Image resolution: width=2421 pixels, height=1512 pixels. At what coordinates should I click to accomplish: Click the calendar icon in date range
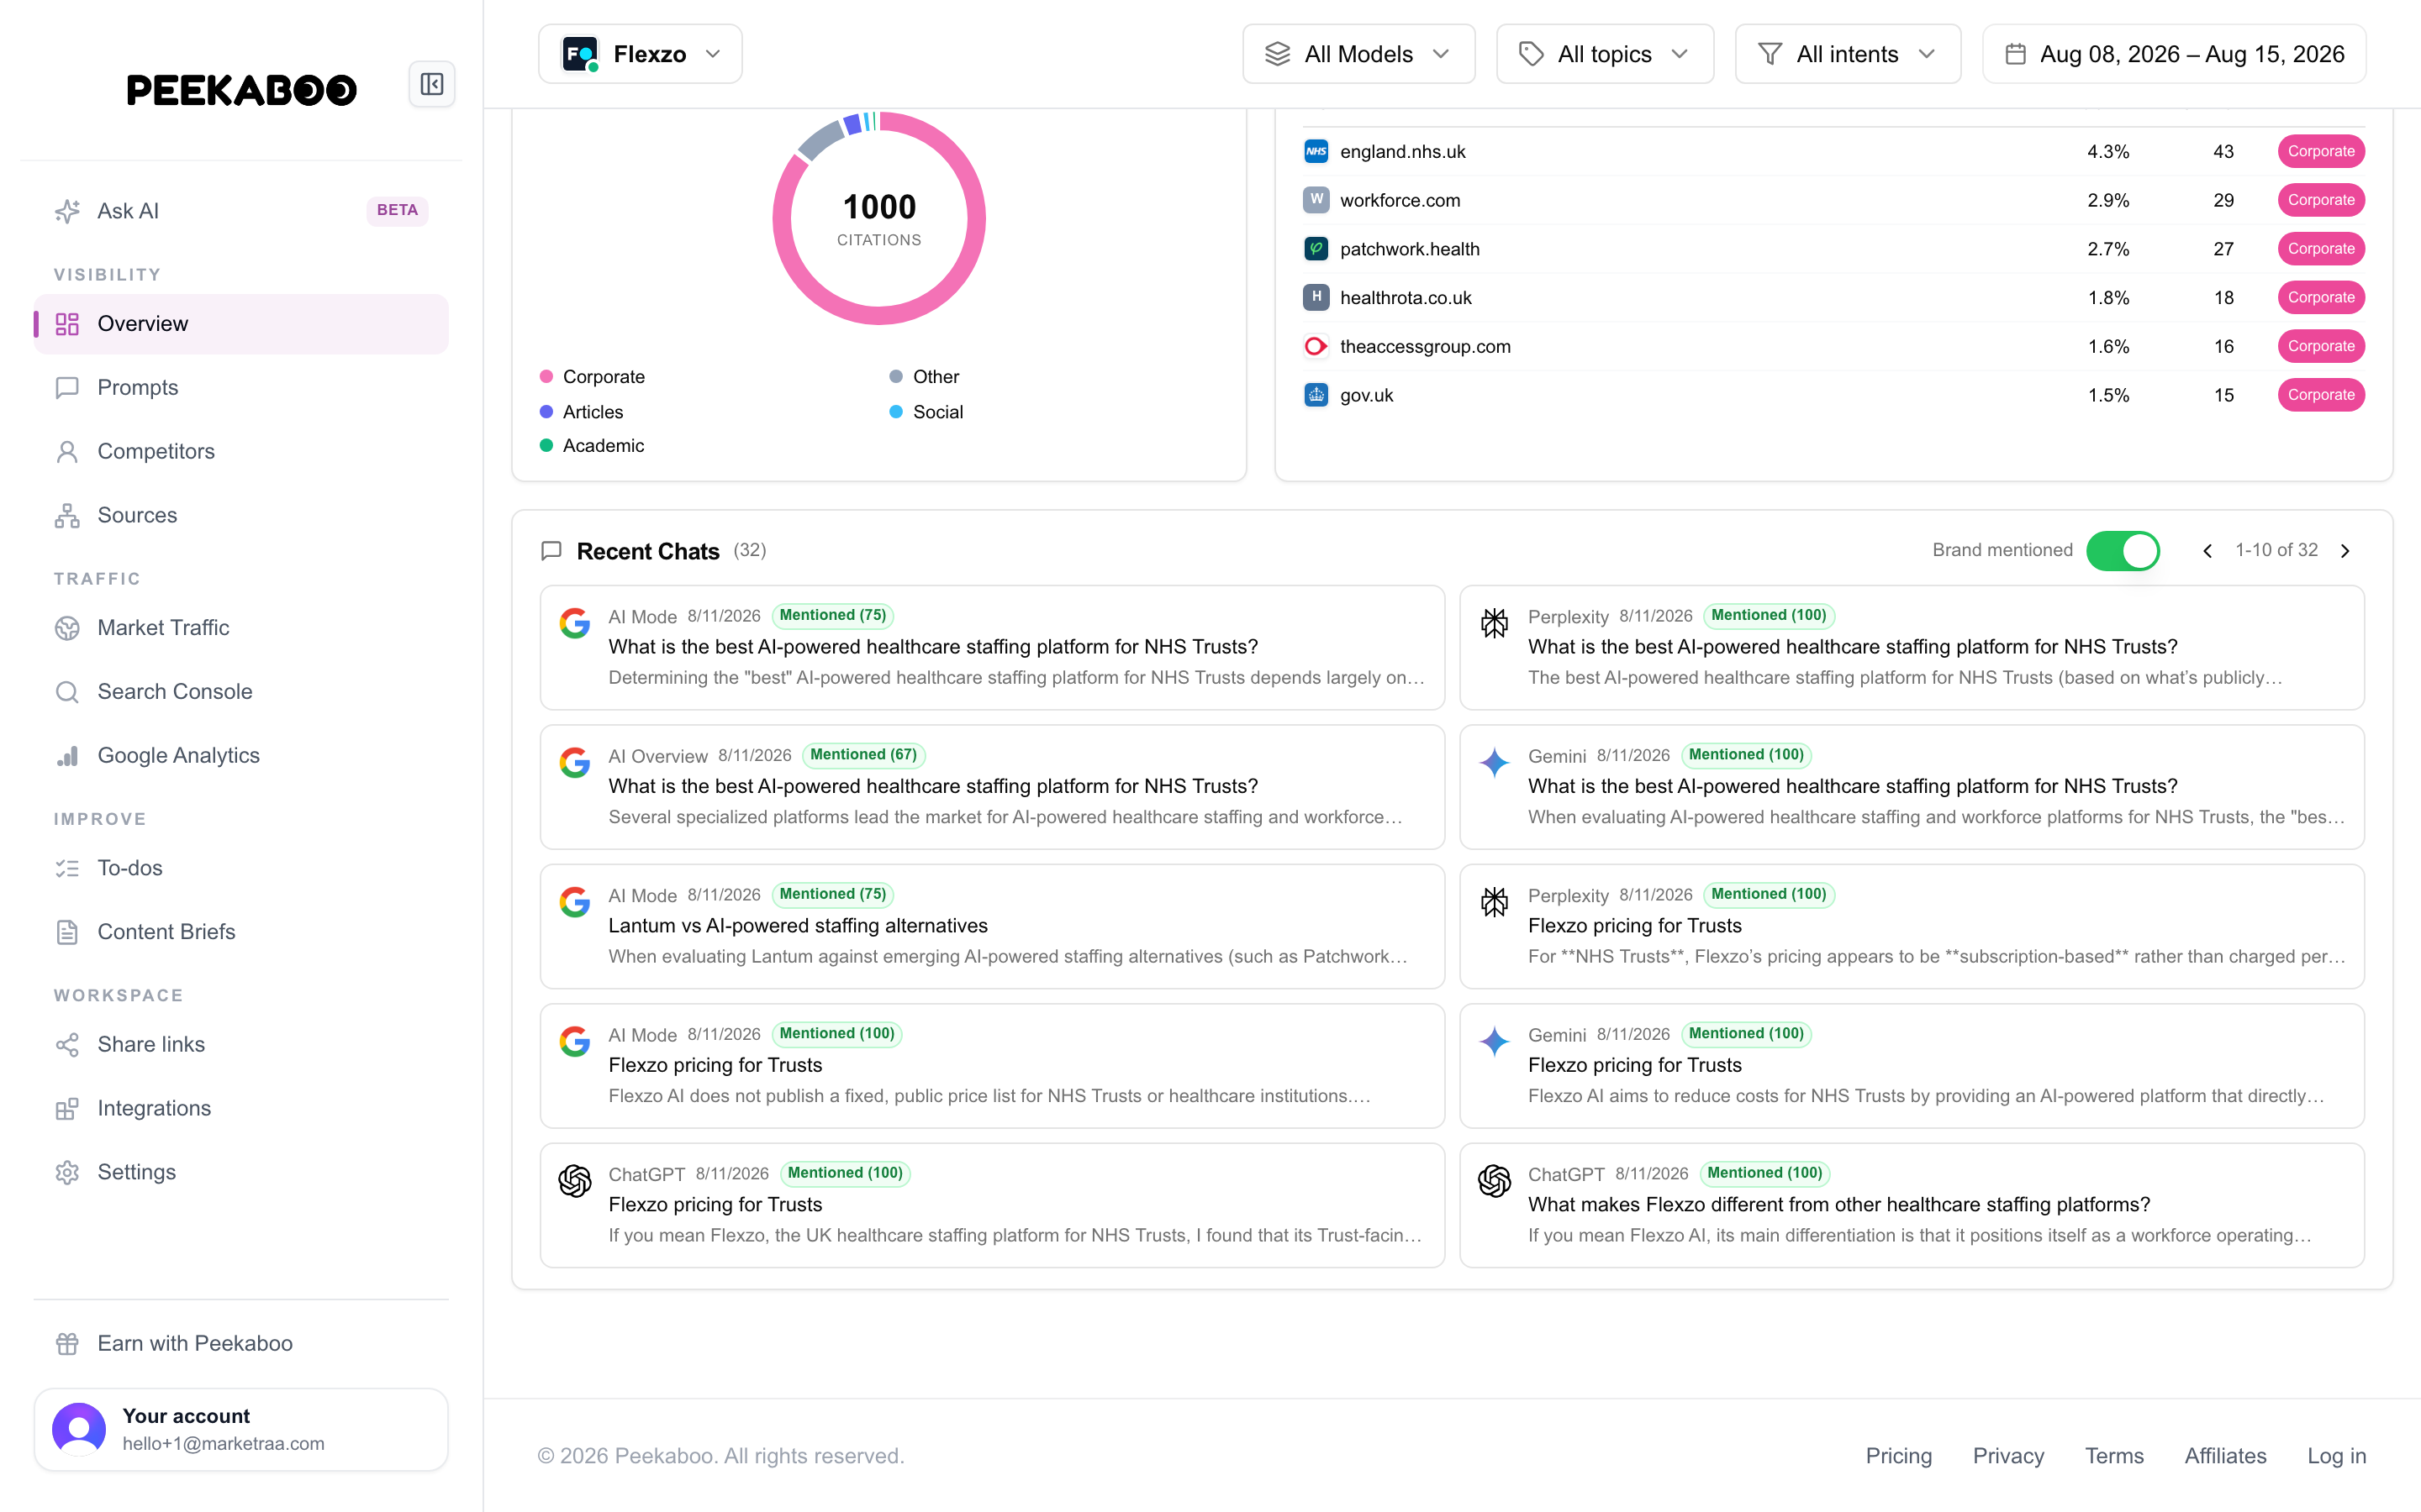point(2015,54)
